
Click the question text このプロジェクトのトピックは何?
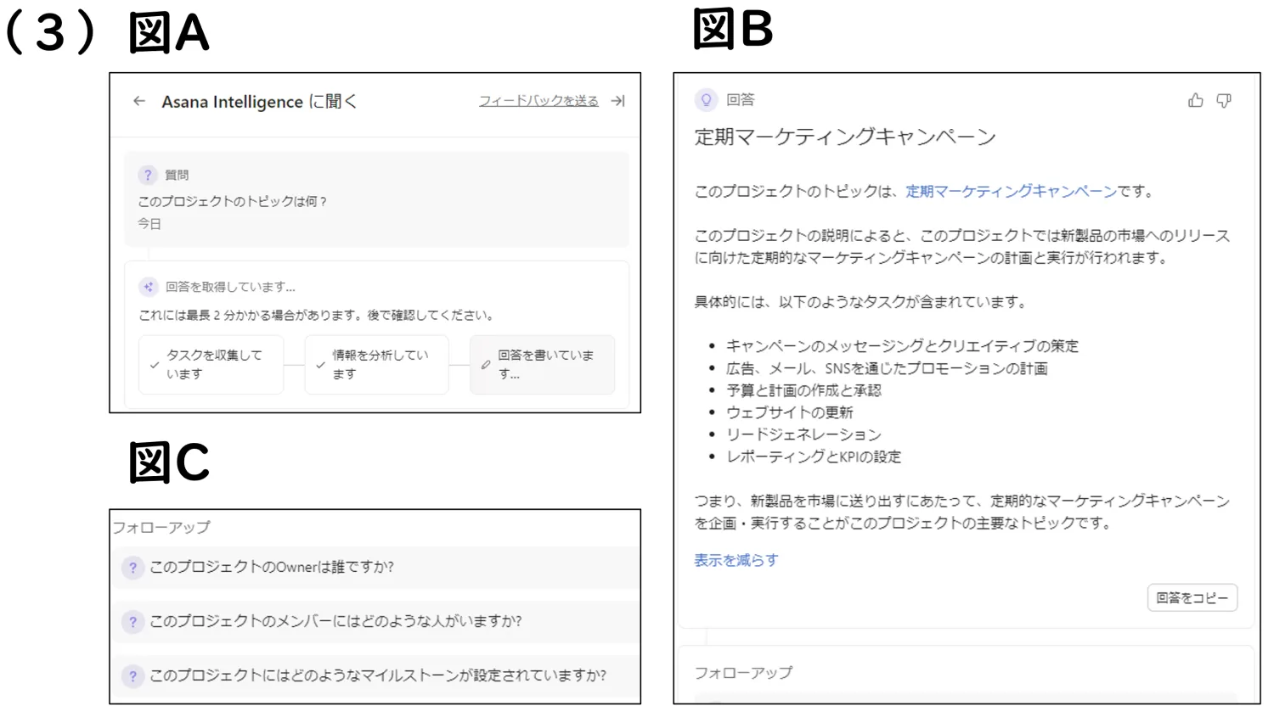click(x=232, y=201)
